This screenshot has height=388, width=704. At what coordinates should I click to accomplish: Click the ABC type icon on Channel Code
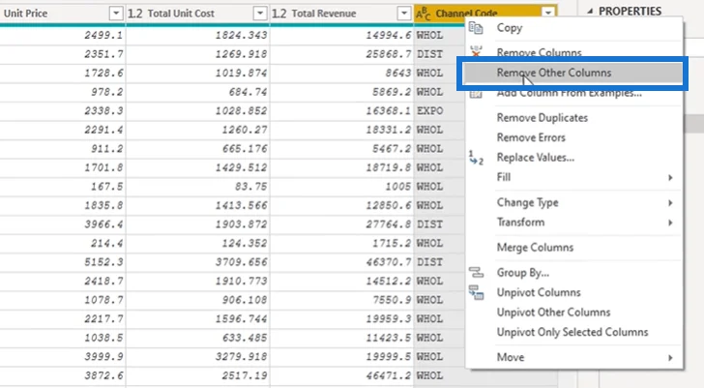tap(423, 14)
